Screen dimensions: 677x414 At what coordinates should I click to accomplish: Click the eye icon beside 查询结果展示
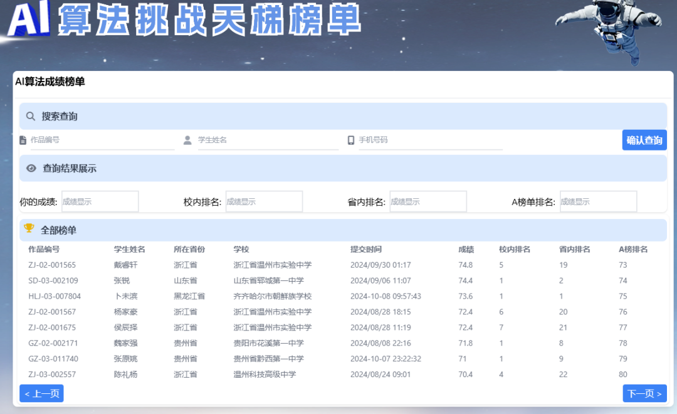(31, 169)
